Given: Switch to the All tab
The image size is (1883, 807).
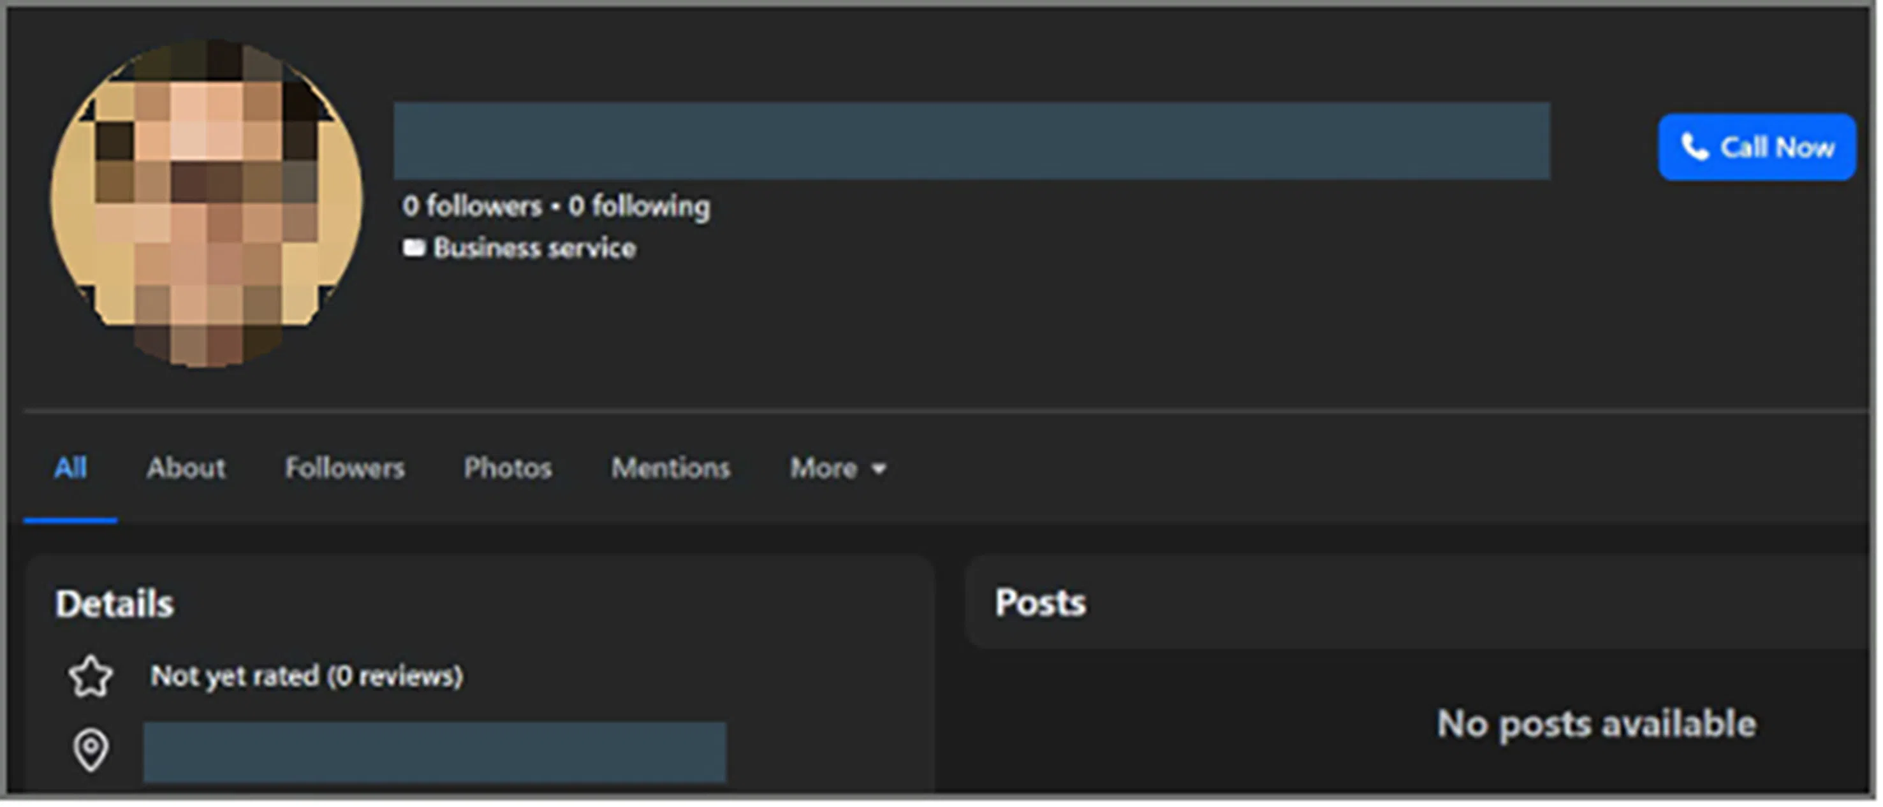Looking at the screenshot, I should click(x=70, y=468).
